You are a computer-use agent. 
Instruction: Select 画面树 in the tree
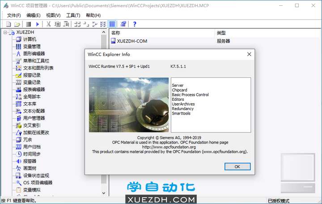30,169
